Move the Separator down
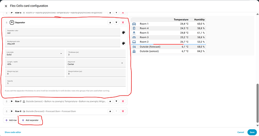The width and height of the screenshot is (259, 136). pos(116,22)
